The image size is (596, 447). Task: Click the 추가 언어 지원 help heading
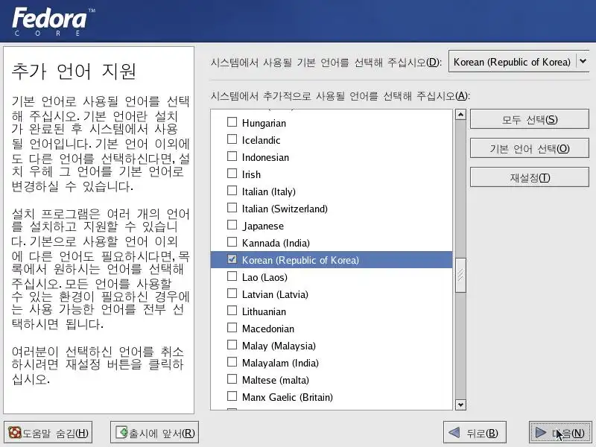[74, 71]
